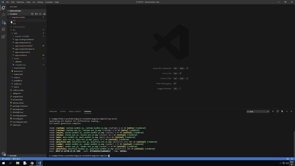Kill the terminal with the trash icon

click(x=282, y=112)
